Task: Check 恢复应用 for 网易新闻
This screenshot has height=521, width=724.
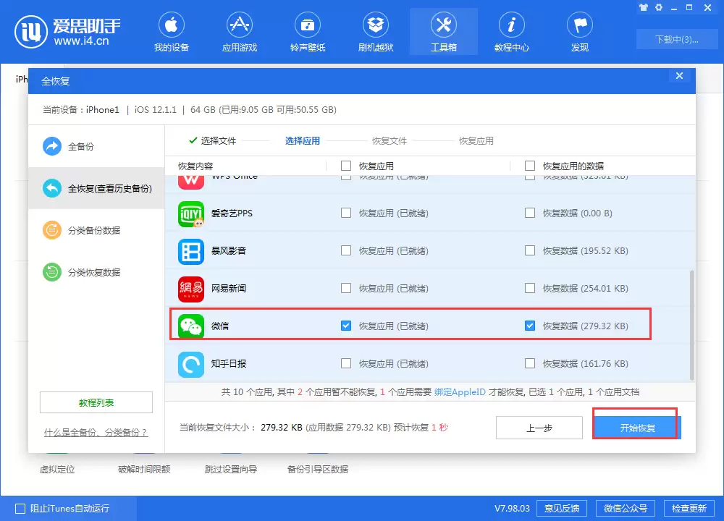Action: point(346,288)
